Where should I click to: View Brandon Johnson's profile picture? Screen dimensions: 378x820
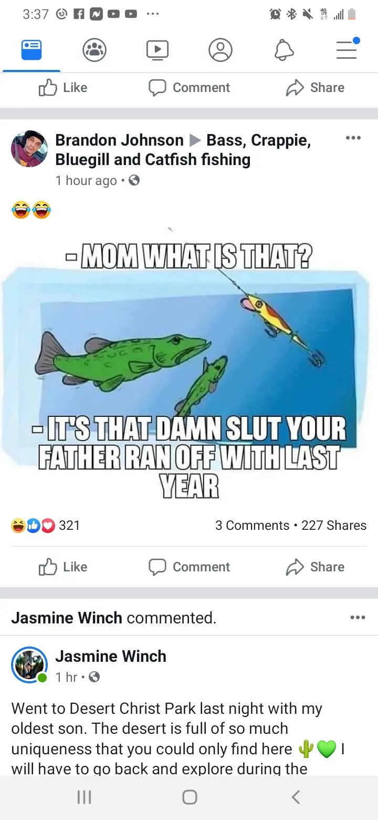[29, 149]
